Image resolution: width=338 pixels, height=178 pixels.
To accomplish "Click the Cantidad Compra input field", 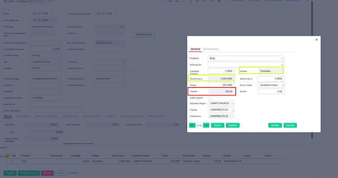I will pyautogui.click(x=221, y=71).
